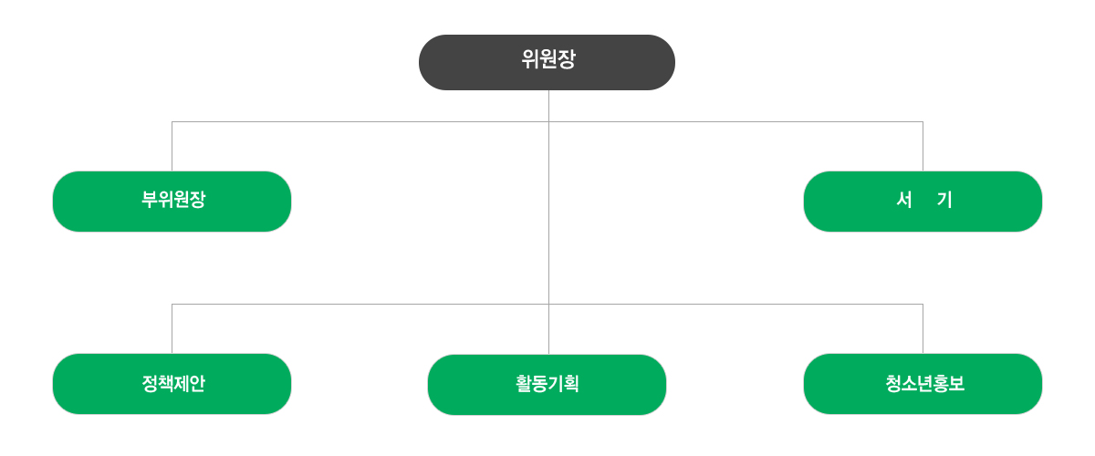The height and width of the screenshot is (456, 1095).
Task: Click the vertical connector just below 위원장
Action: click(548, 106)
